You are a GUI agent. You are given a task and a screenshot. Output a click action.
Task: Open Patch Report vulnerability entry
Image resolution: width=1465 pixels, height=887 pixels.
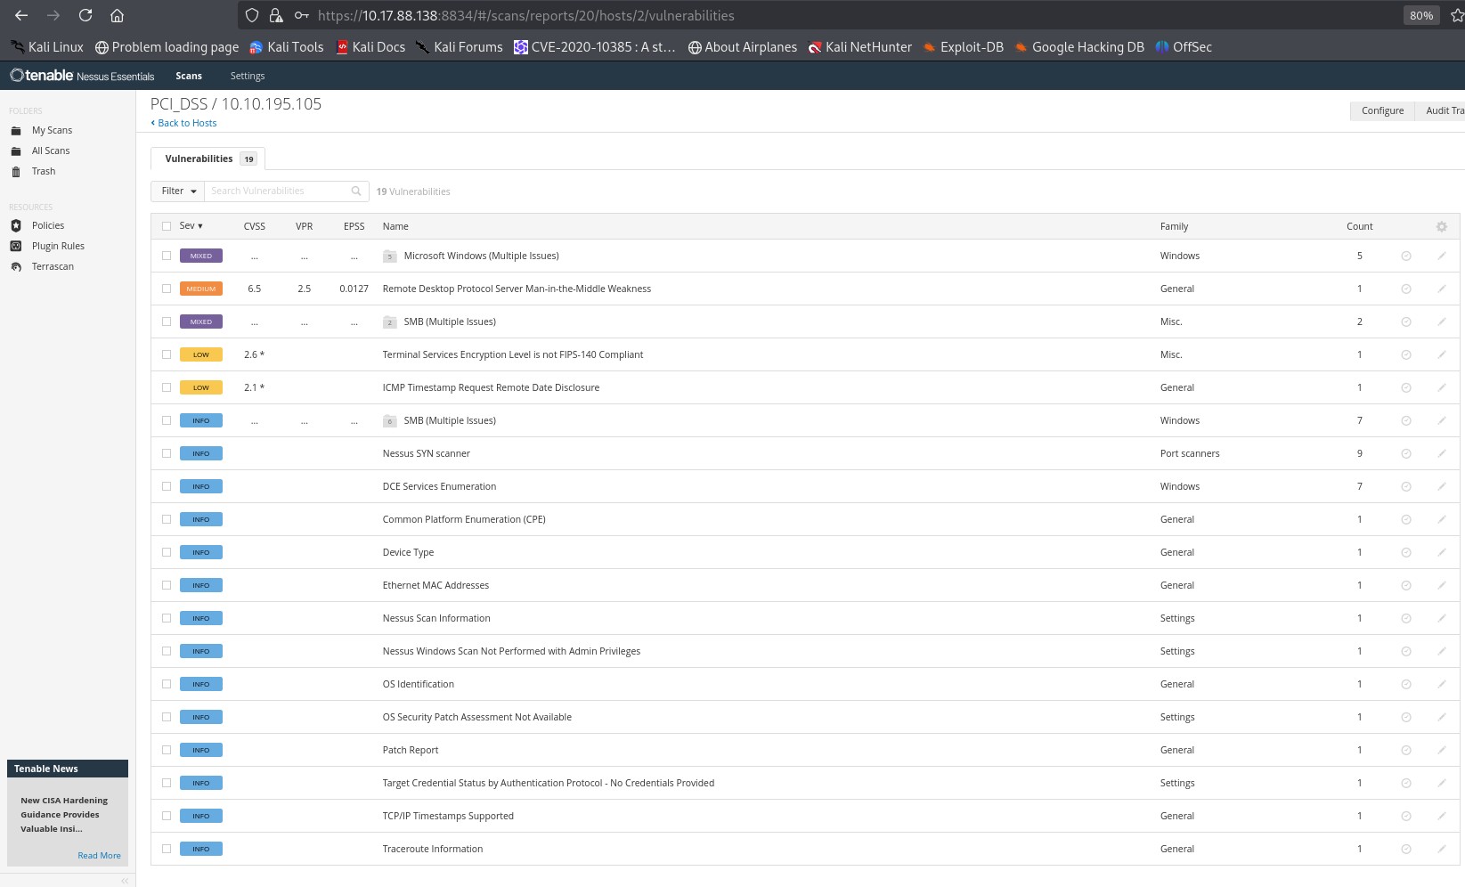[x=411, y=750]
